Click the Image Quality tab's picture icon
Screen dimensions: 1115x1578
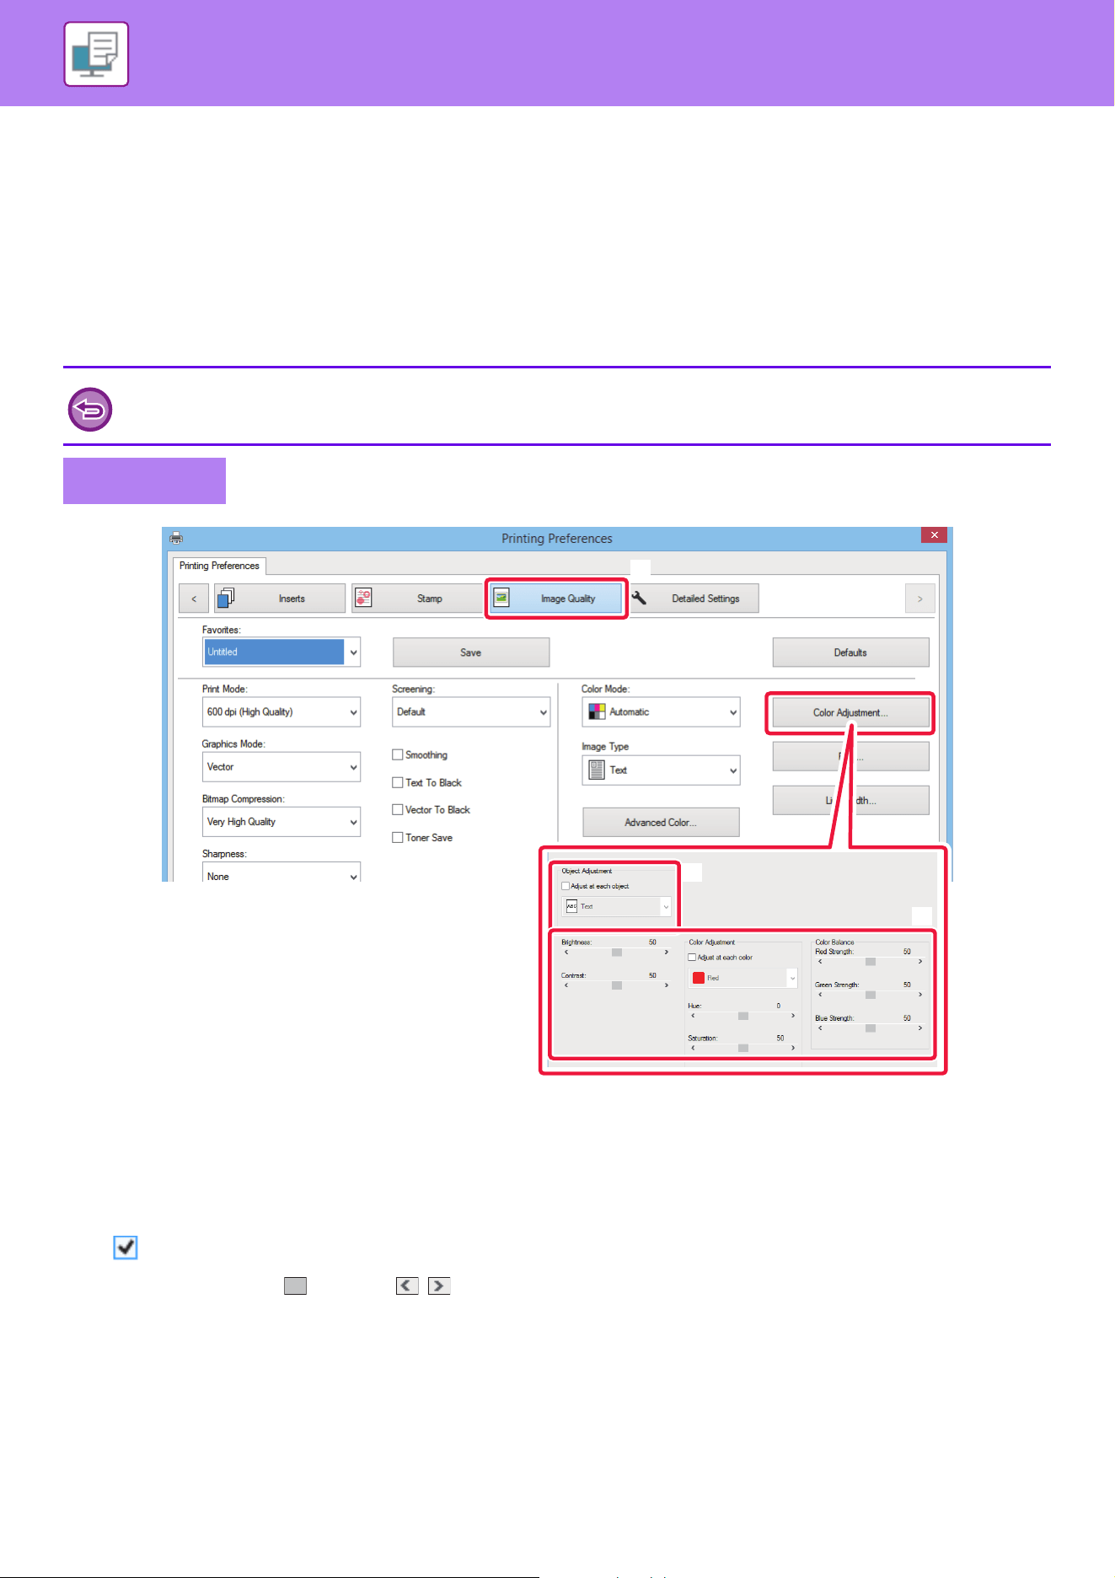pyautogui.click(x=501, y=598)
